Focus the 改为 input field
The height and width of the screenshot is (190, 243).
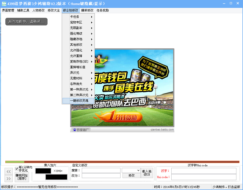(101, 176)
